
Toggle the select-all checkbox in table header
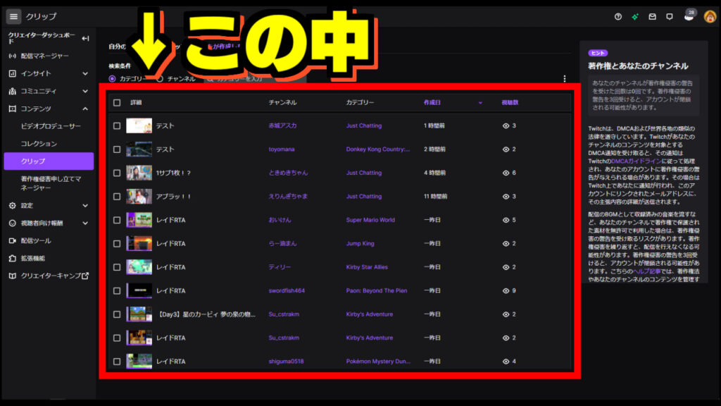117,103
